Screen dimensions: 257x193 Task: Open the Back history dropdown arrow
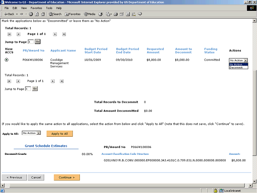coord(17,14)
